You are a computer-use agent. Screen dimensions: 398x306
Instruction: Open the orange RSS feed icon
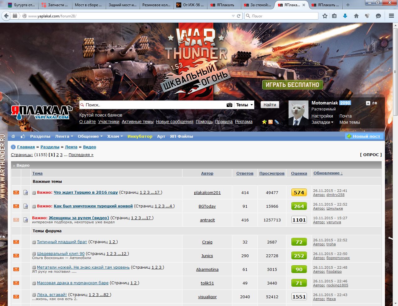(x=271, y=122)
